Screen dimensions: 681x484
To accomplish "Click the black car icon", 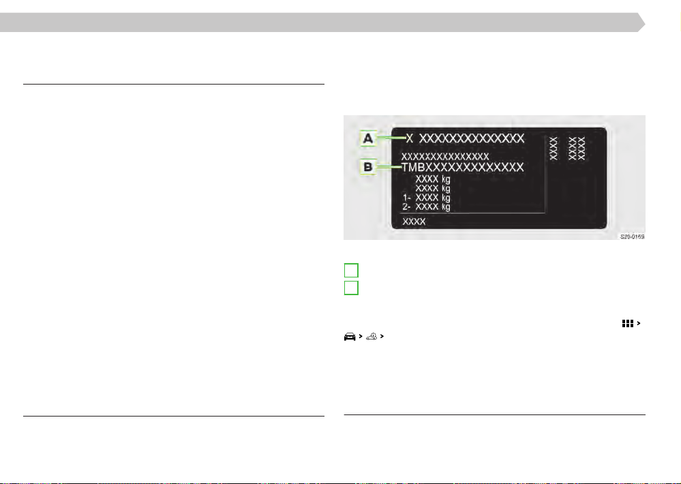I will coord(350,337).
